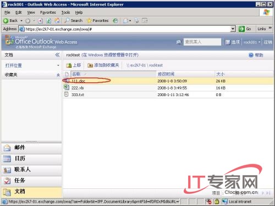Screen dimensions: 275x206
Task: Click the Print toolbar icon
Action: click(x=136, y=20)
